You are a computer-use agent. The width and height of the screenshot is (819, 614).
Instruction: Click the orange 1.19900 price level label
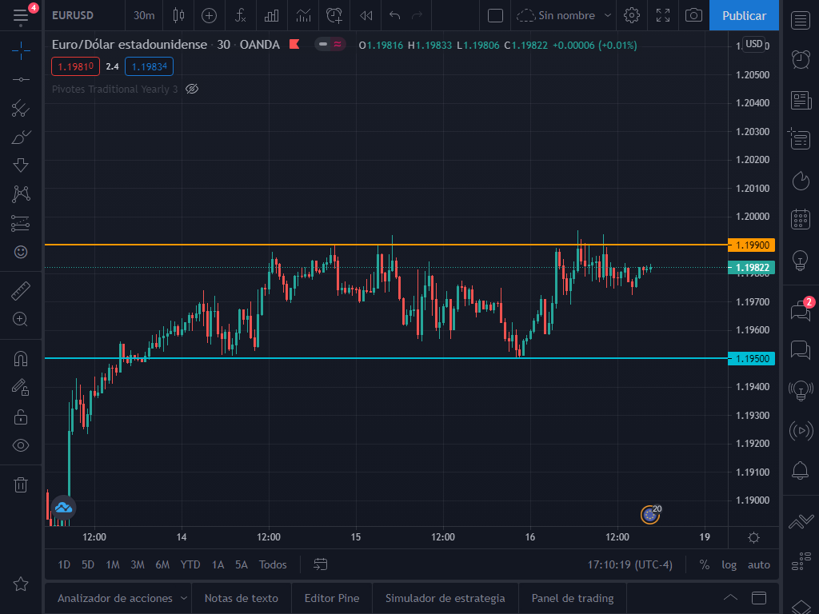click(751, 245)
